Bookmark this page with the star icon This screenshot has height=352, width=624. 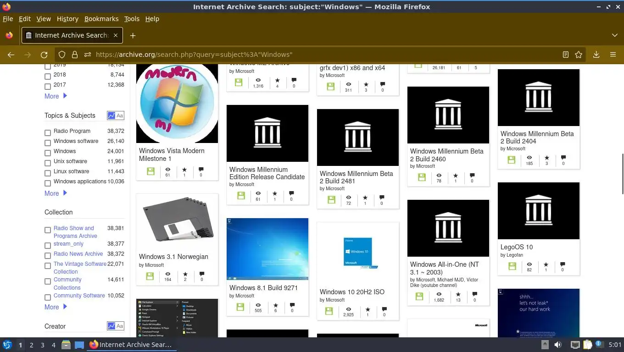click(x=579, y=55)
